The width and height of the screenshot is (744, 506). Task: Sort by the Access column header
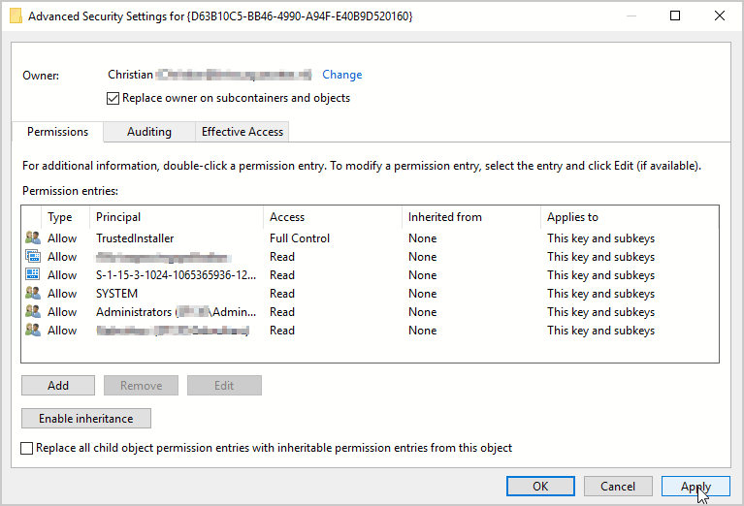330,217
